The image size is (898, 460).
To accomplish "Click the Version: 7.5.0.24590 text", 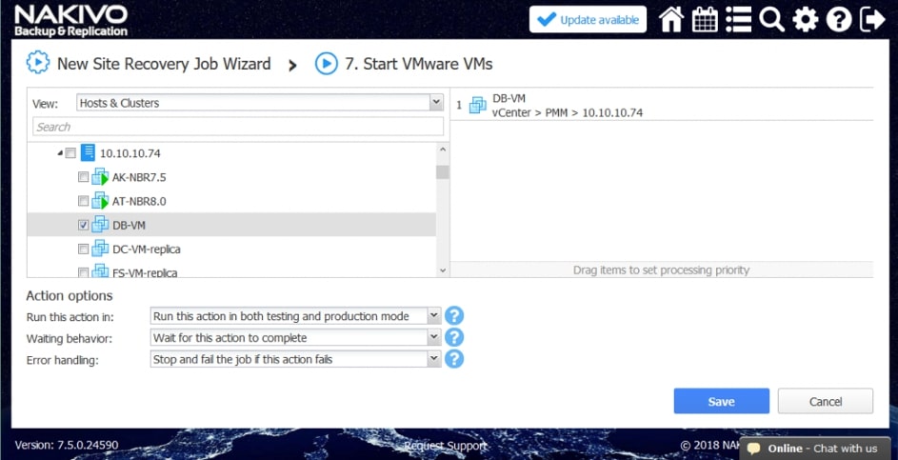I will (x=67, y=445).
